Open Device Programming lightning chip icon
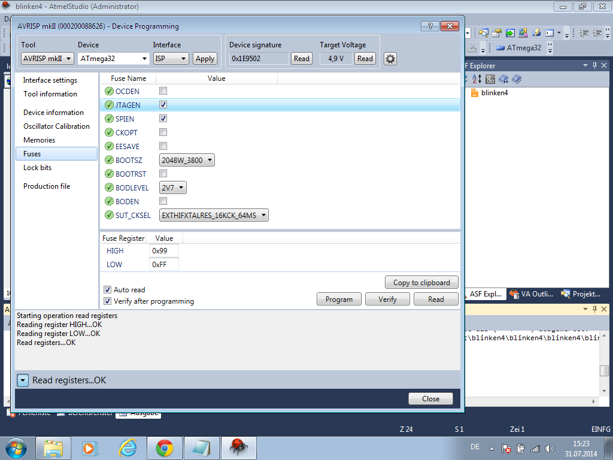Image resolution: width=613 pixels, height=460 pixels. 536,33
